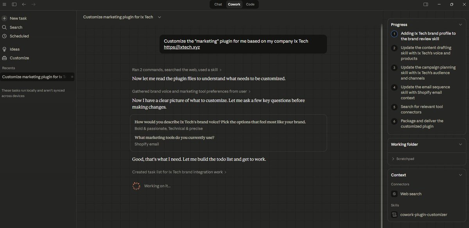Click 'Now let me read the plugin files' message

[209, 78]
